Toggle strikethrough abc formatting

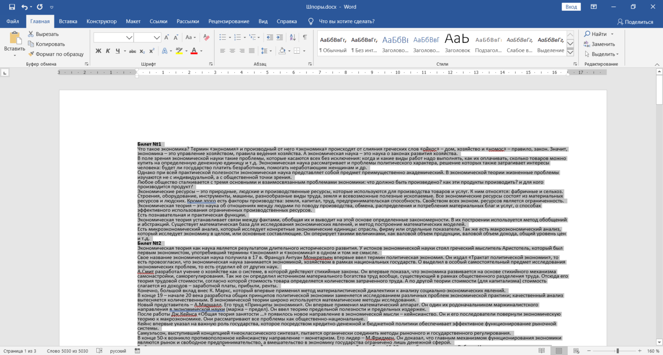pos(133,51)
